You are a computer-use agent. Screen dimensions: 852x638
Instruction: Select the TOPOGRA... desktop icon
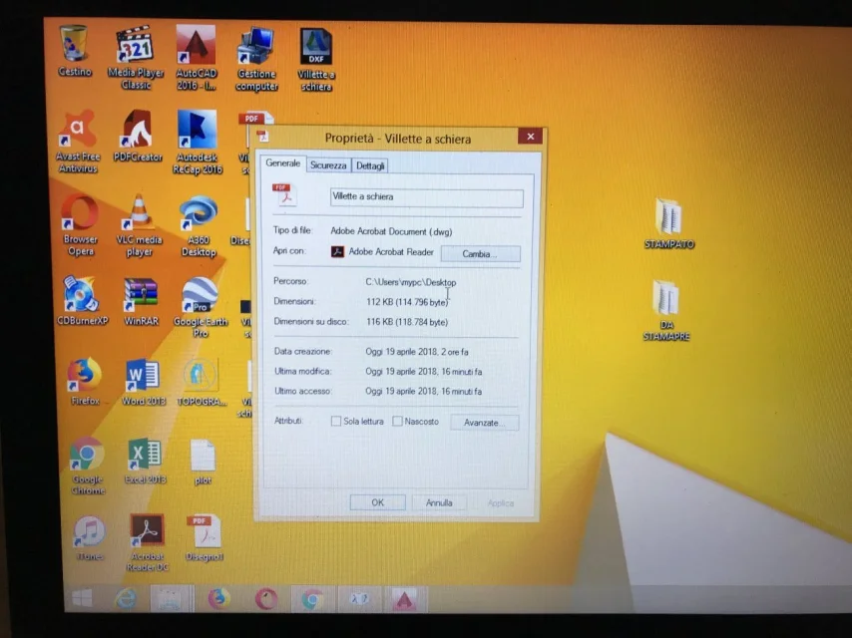(x=202, y=382)
